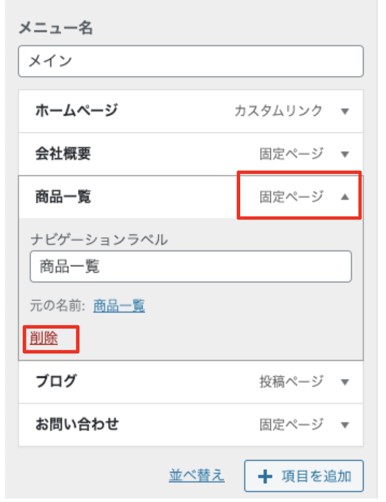Click the red 削除 link

(x=44, y=338)
